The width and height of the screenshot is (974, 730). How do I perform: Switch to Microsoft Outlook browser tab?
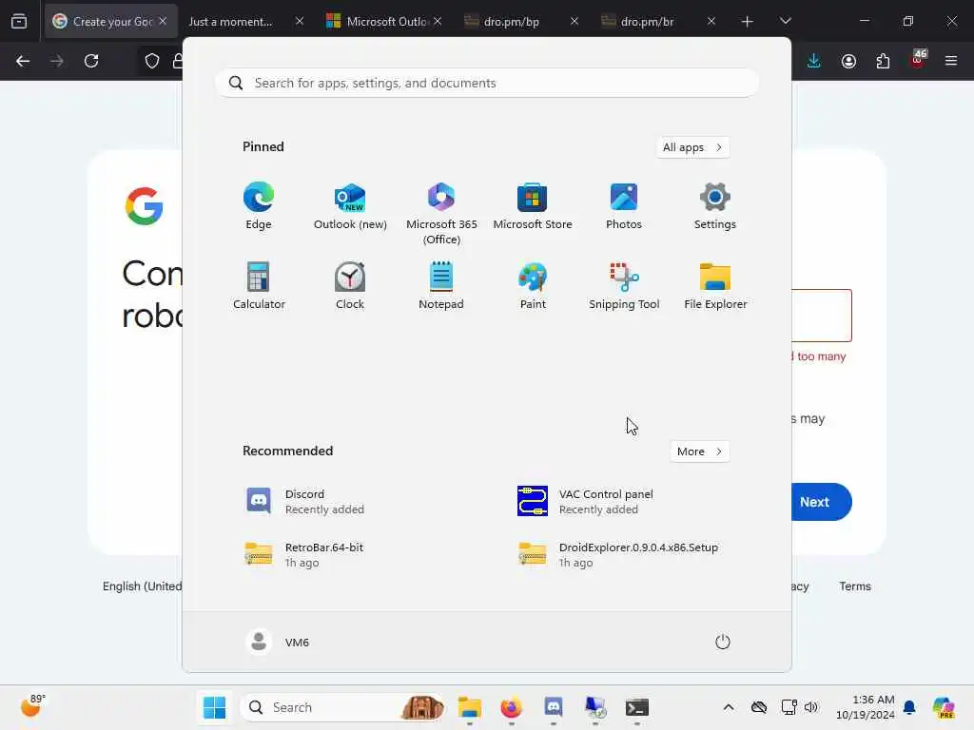coord(378,22)
